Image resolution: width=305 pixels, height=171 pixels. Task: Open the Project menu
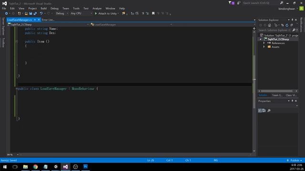tap(32, 9)
